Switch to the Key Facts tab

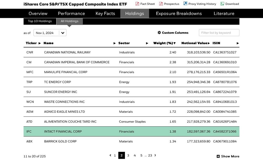click(x=105, y=13)
